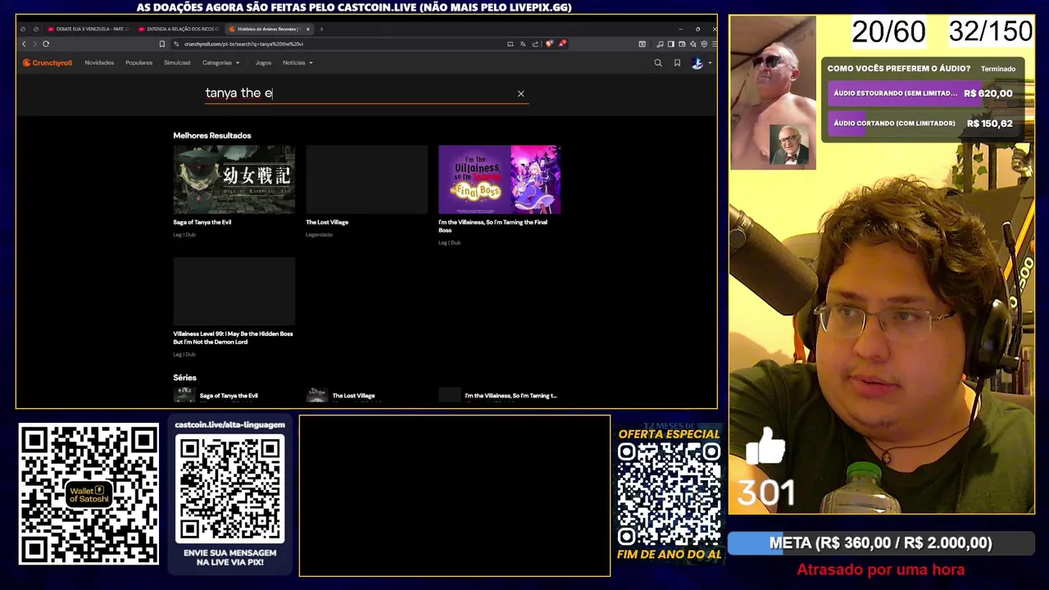The height and width of the screenshot is (590, 1049).
Task: Click the 'Terminado' poll status label
Action: [x=998, y=69]
